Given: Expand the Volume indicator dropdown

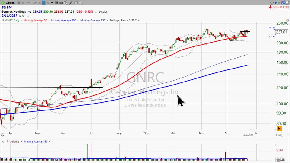Looking at the screenshot, I should tap(21, 142).
